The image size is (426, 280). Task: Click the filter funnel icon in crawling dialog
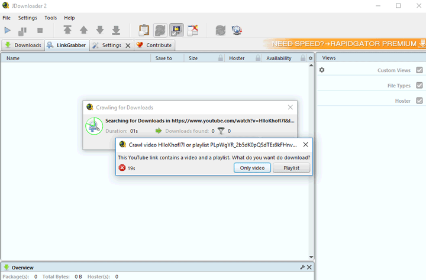pyautogui.click(x=221, y=131)
